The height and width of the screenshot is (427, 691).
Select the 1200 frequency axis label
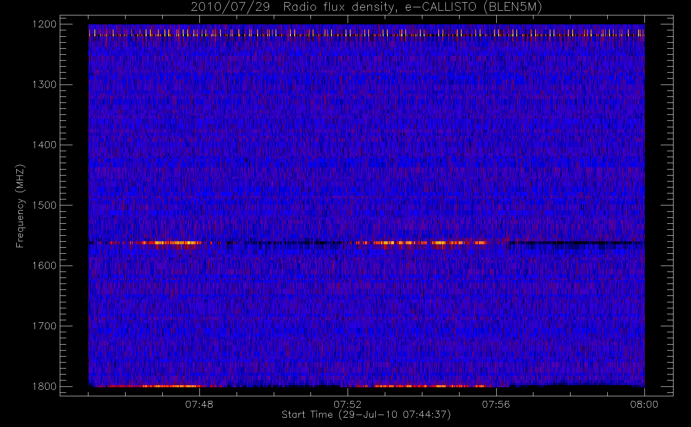(x=44, y=24)
